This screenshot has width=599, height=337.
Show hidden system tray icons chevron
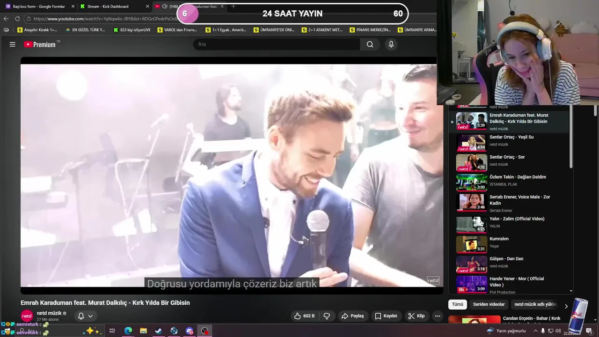pyautogui.click(x=535, y=331)
